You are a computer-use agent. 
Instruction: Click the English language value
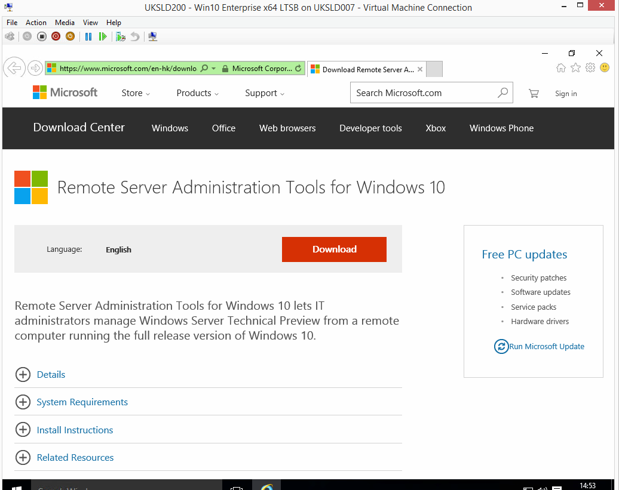[x=118, y=249]
